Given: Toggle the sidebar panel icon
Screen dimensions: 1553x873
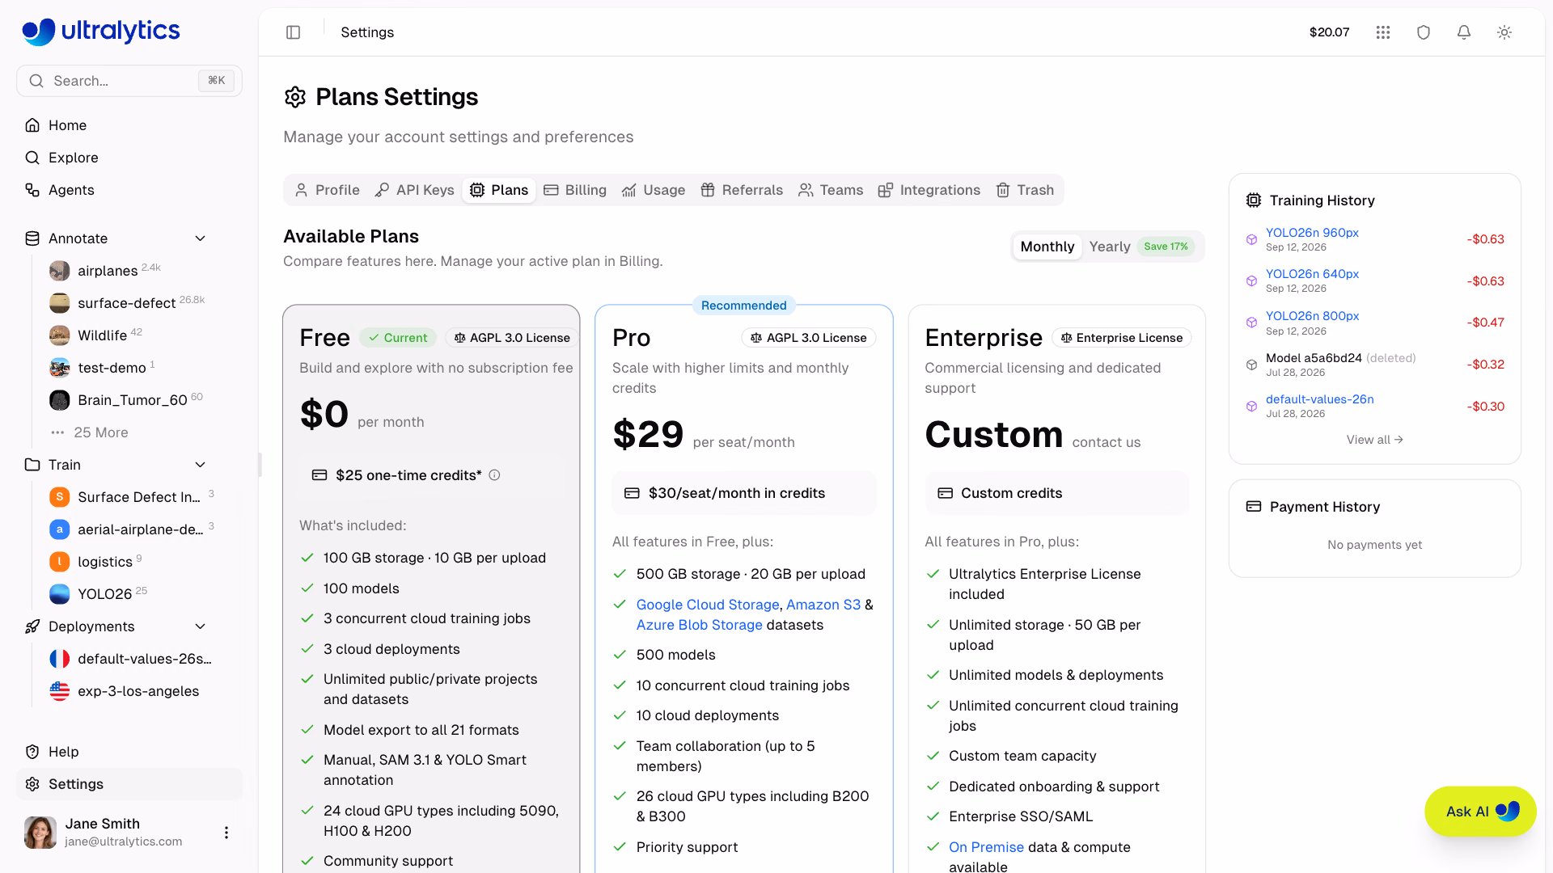Looking at the screenshot, I should [x=294, y=32].
